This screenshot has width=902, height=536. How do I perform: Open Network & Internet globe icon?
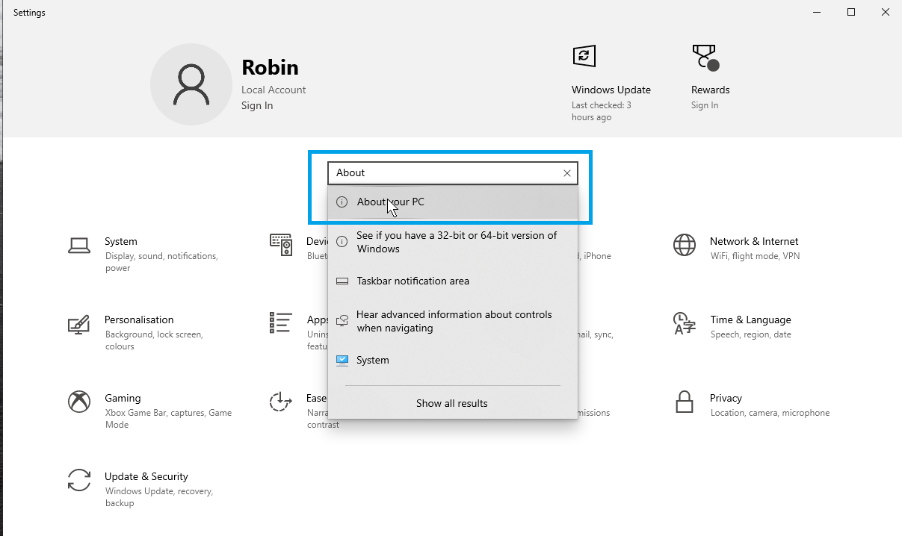point(685,245)
